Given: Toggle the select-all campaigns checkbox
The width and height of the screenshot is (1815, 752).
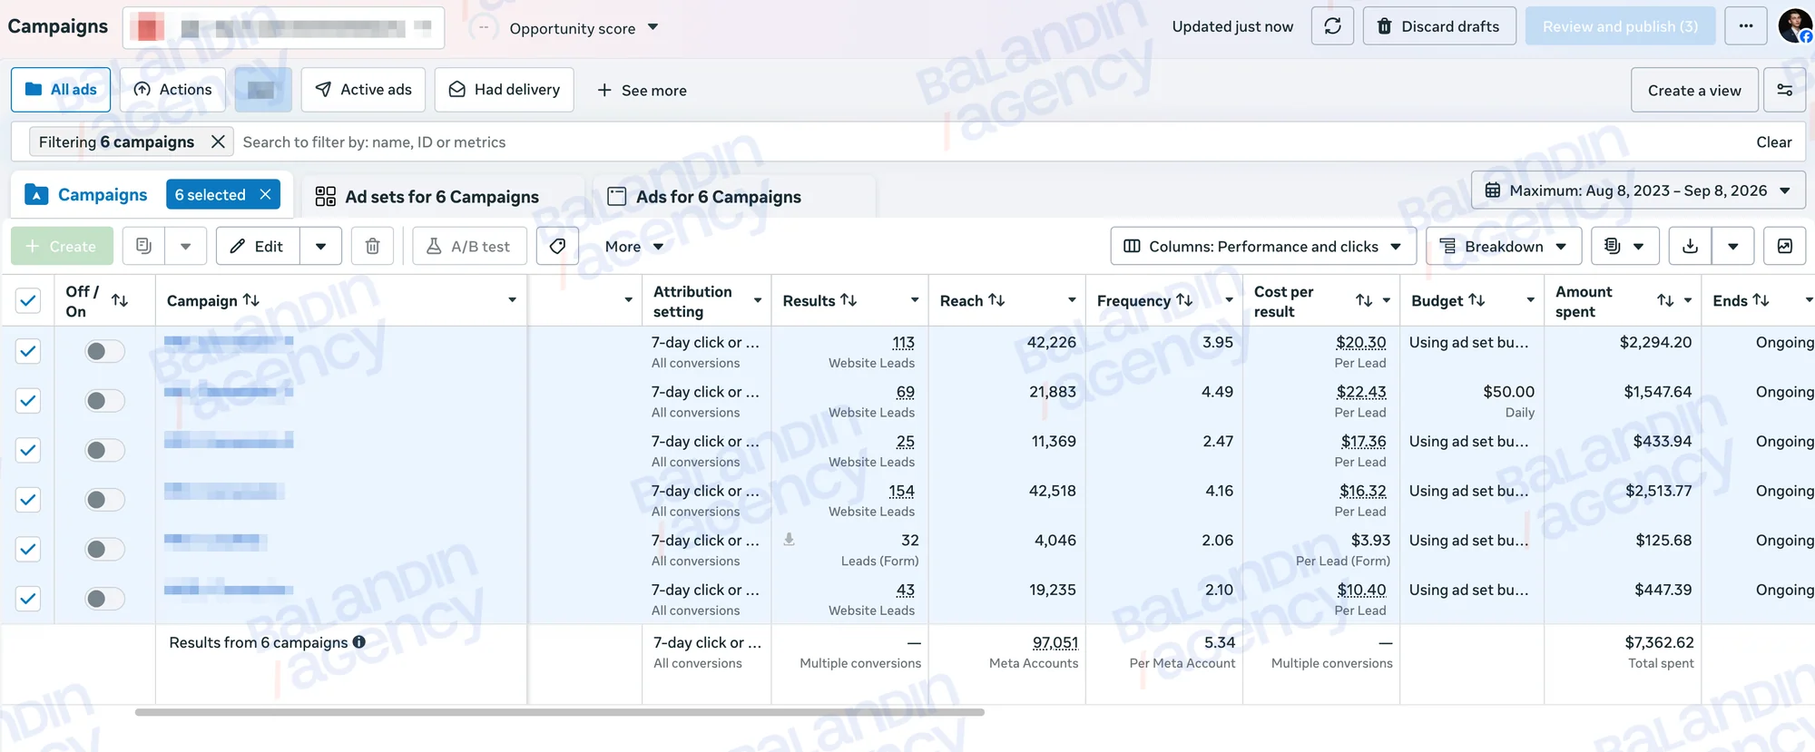Looking at the screenshot, I should click(x=28, y=300).
